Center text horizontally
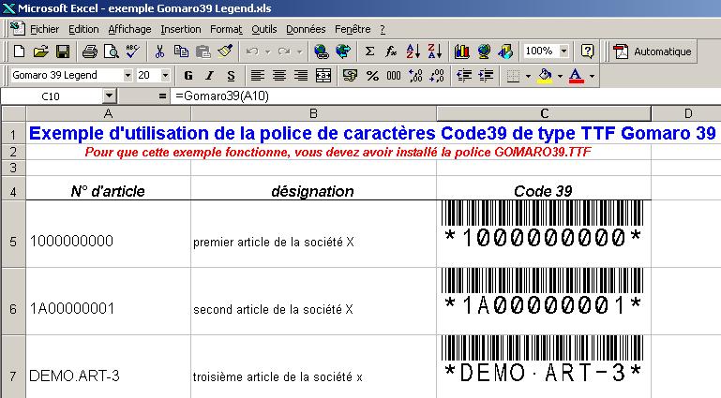 click(279, 75)
